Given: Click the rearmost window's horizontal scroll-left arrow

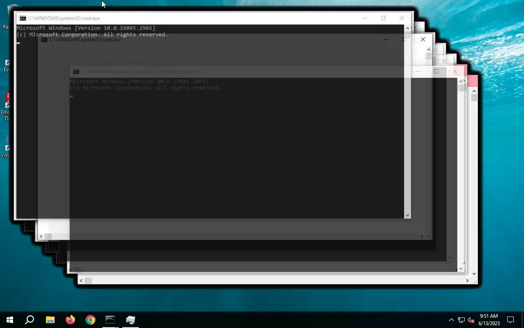Looking at the screenshot, I should 81,280.
